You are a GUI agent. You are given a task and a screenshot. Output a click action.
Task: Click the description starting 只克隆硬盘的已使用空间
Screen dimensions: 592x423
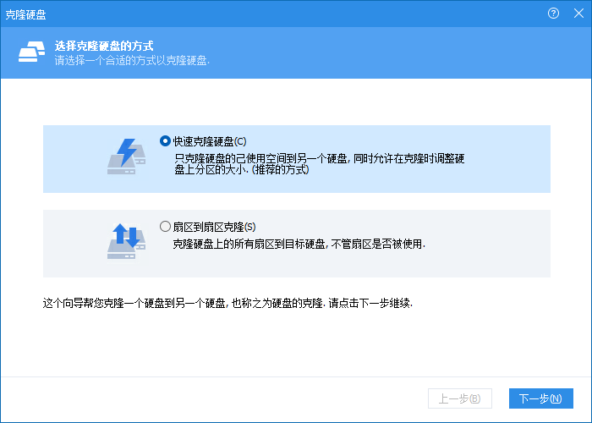point(319,164)
